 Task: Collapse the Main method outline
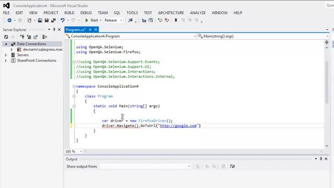pyautogui.click(x=74, y=106)
